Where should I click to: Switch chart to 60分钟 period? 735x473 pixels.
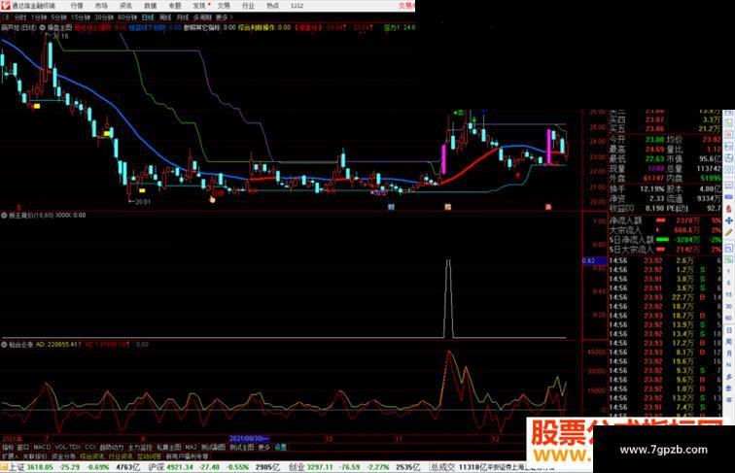pos(127,17)
